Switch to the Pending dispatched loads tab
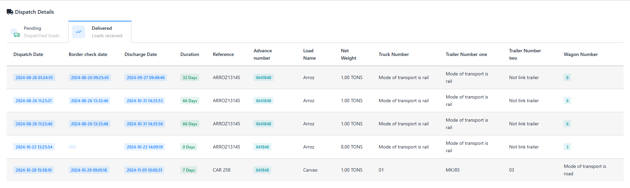This screenshot has height=188, width=630. coord(38,32)
